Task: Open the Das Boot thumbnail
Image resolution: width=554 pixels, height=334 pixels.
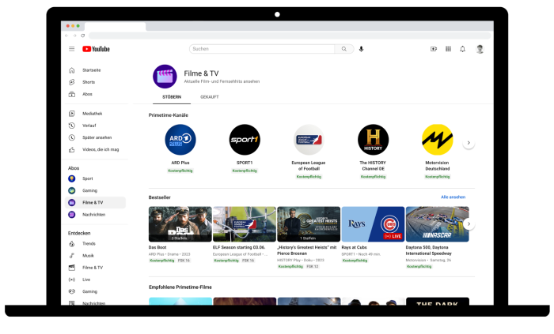Action: (x=180, y=224)
